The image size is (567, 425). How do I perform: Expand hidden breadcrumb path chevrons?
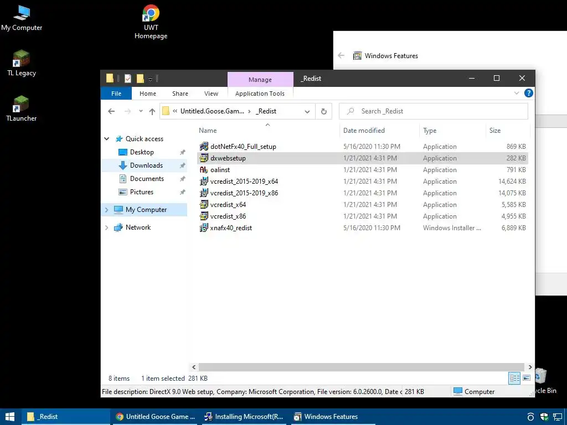click(x=175, y=111)
